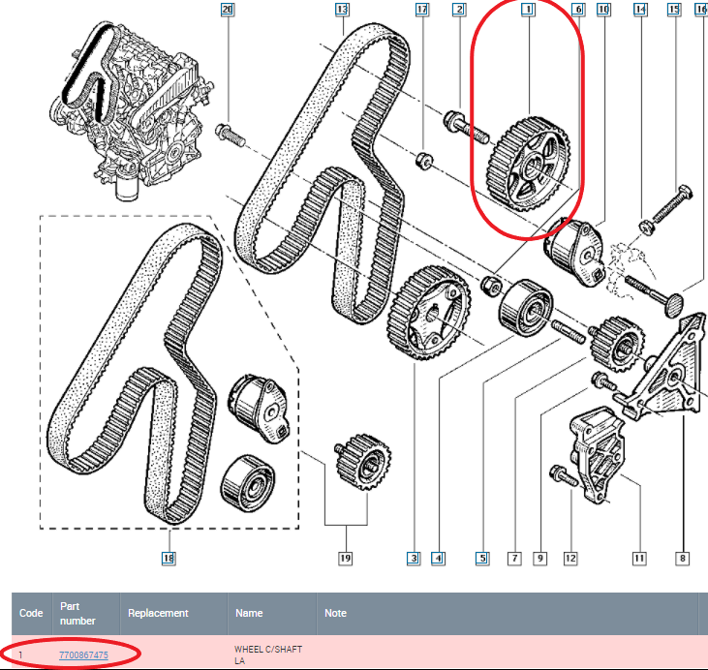708x670 pixels.
Task: Select callout label 6 at the top
Action: coord(578,10)
